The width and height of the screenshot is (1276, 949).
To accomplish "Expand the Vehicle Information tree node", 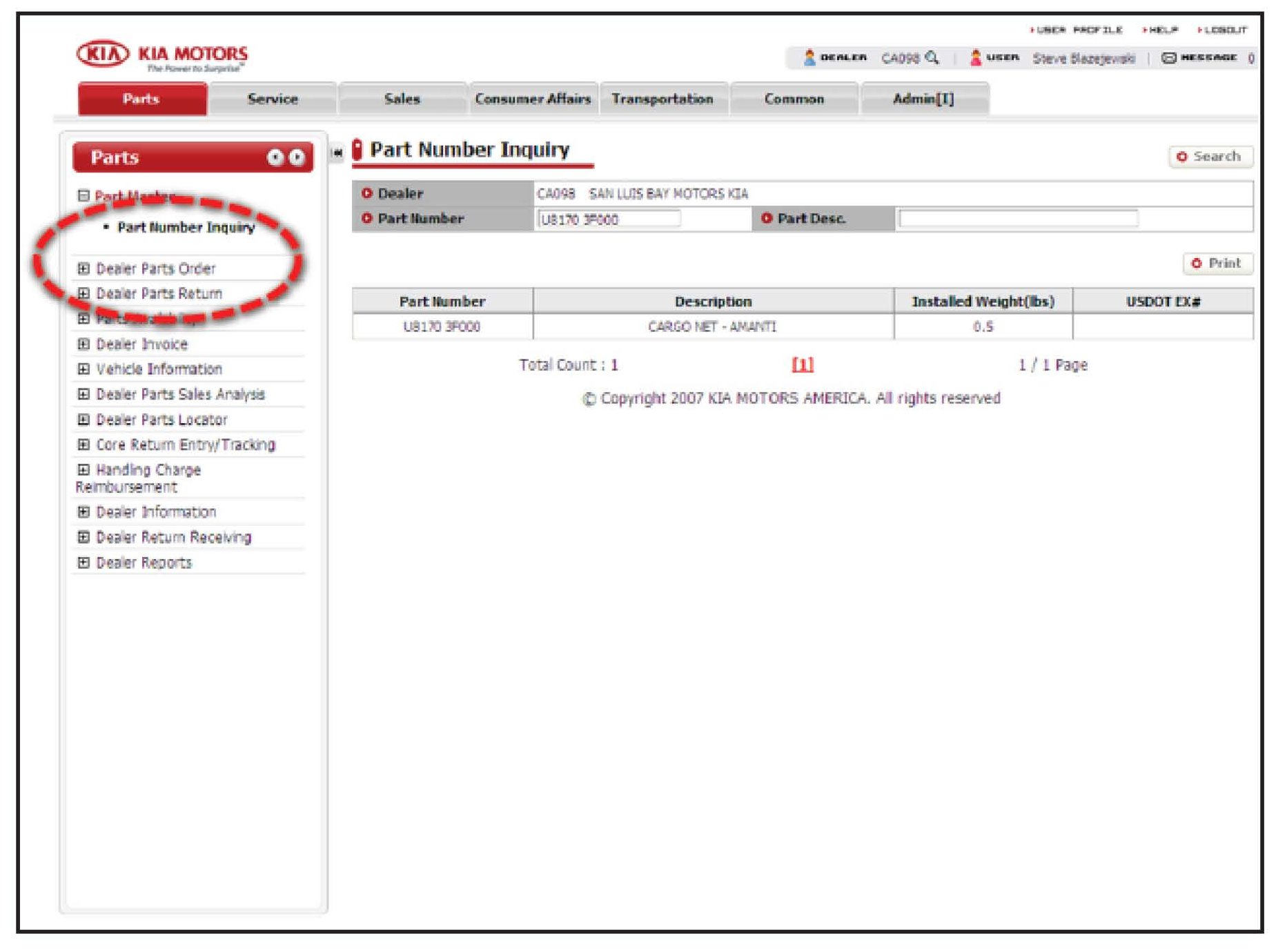I will (84, 369).
